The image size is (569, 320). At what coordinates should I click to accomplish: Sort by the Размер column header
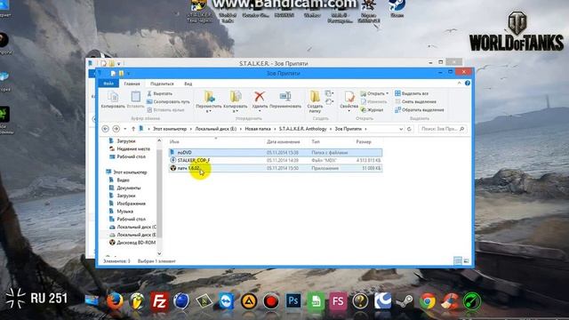364,142
